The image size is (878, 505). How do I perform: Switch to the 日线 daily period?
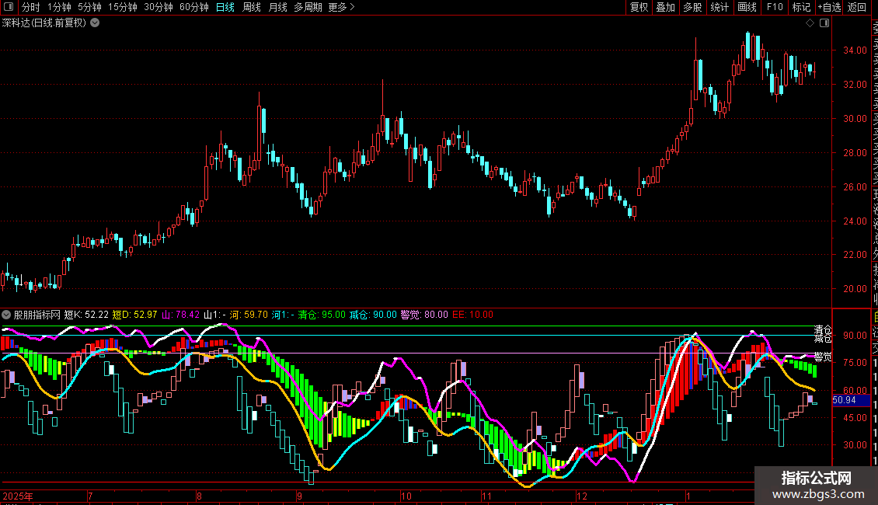coord(225,8)
